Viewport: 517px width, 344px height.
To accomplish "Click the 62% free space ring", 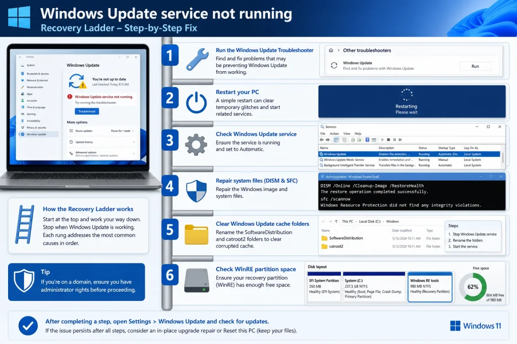I will click(473, 287).
